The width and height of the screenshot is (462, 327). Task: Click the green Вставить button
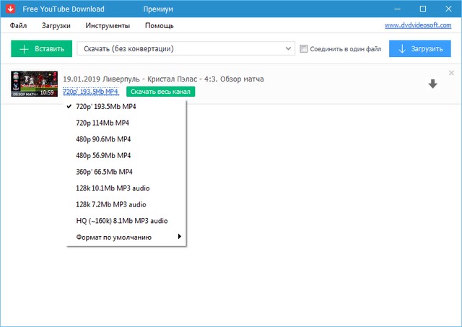coord(41,49)
